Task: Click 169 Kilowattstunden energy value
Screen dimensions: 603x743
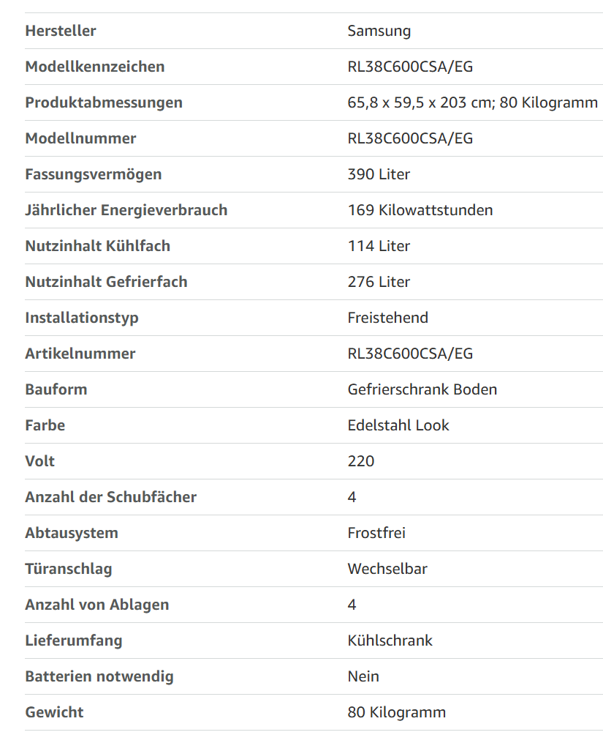Action: (x=420, y=210)
